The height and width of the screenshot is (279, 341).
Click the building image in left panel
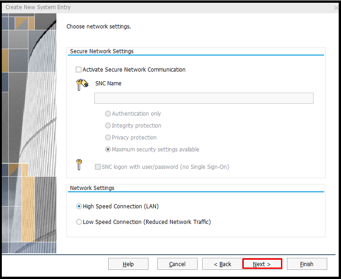click(28, 133)
